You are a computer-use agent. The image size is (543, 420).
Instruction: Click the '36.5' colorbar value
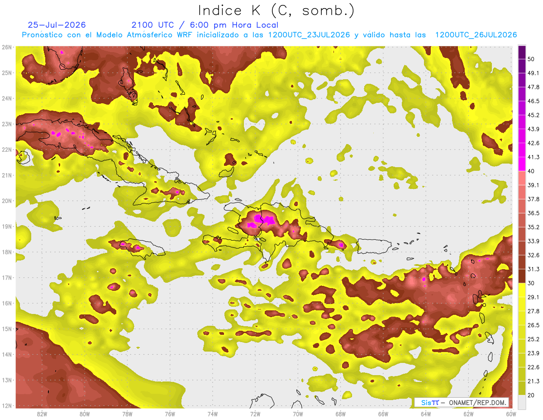tap(533, 213)
